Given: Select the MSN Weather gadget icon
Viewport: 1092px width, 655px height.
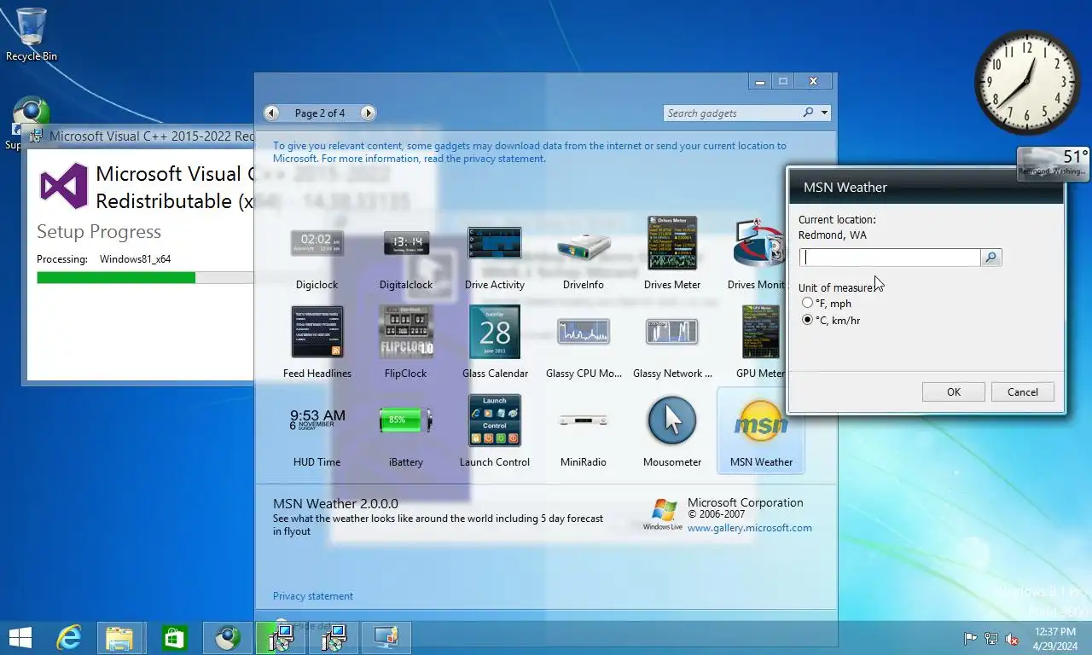Looking at the screenshot, I should [x=761, y=422].
